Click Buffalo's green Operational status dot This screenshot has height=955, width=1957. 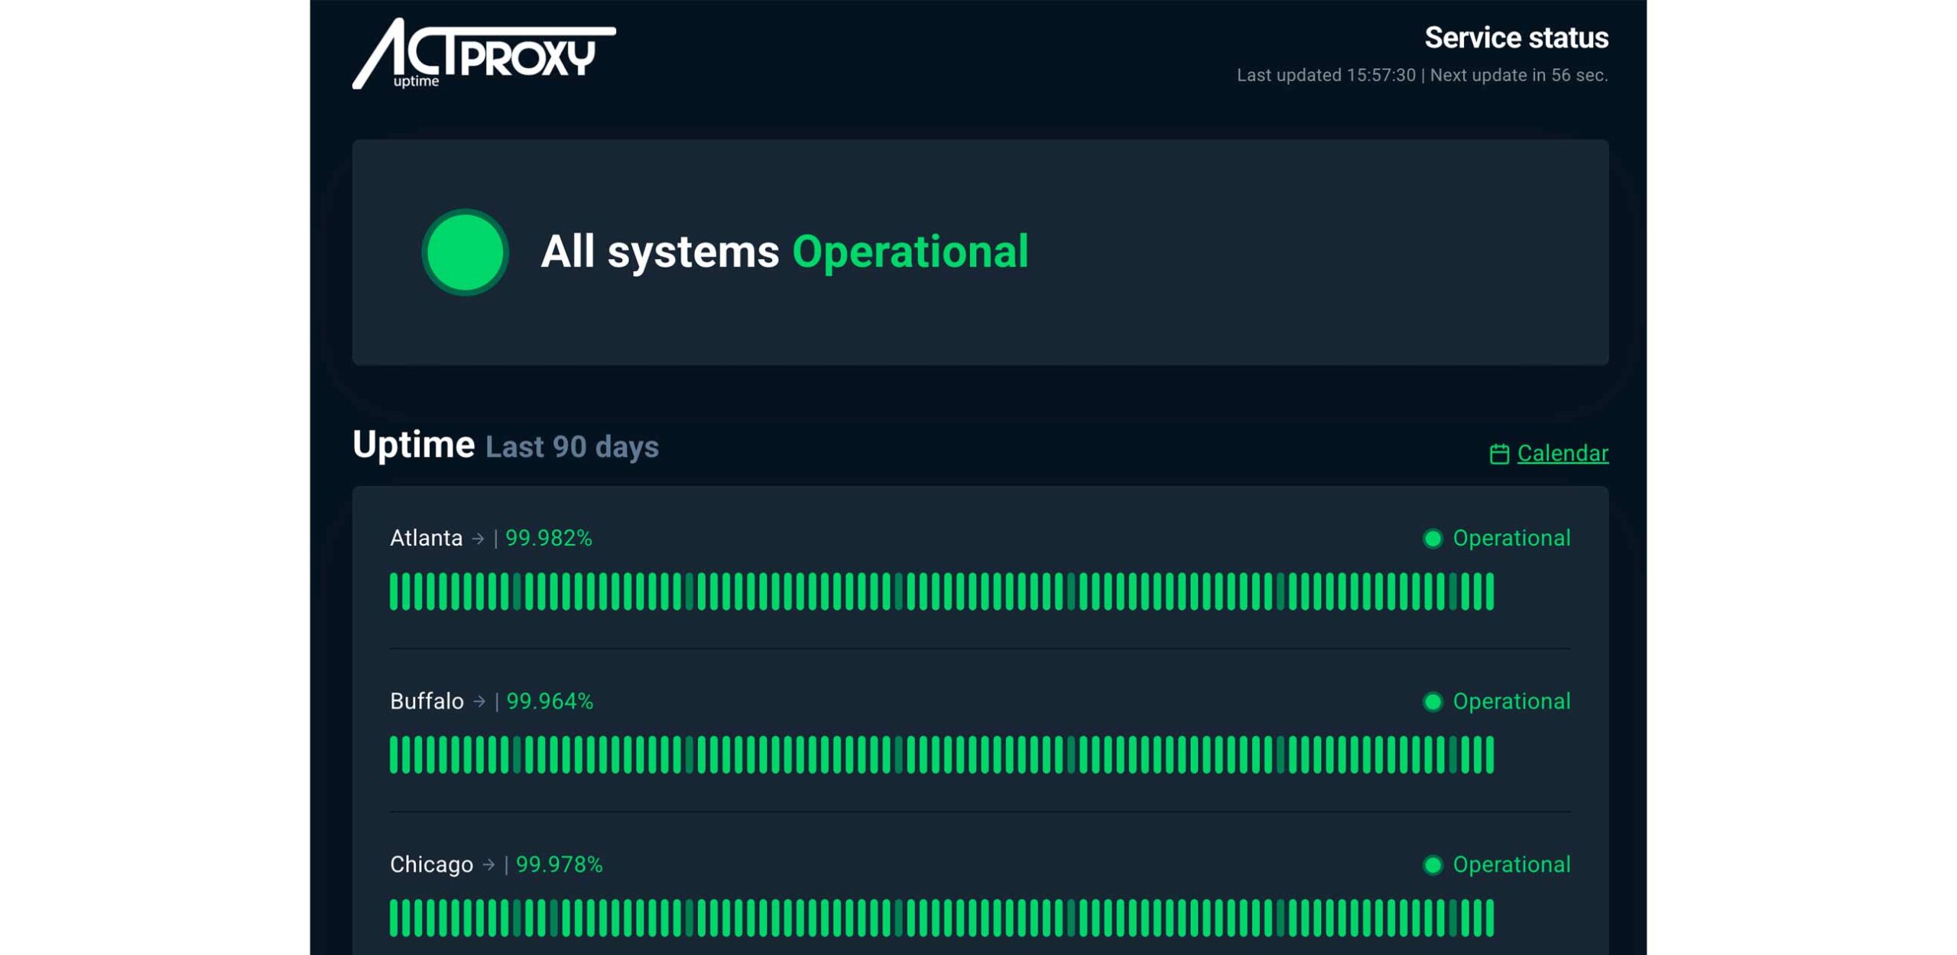tap(1433, 701)
